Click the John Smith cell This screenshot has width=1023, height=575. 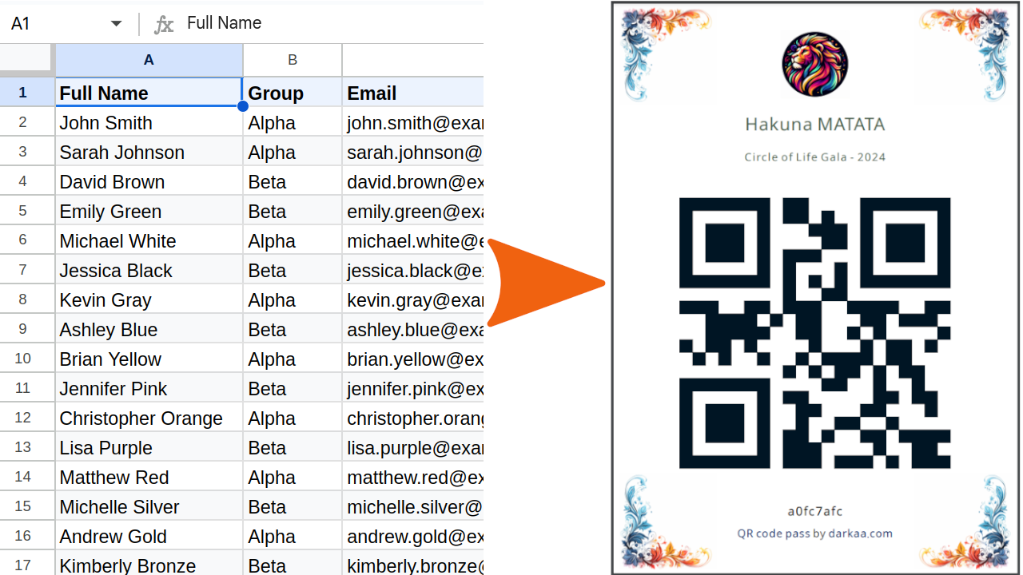point(149,122)
